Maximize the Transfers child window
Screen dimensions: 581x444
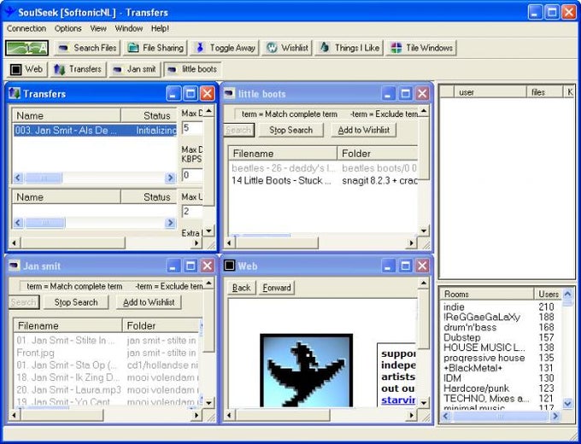[190, 94]
